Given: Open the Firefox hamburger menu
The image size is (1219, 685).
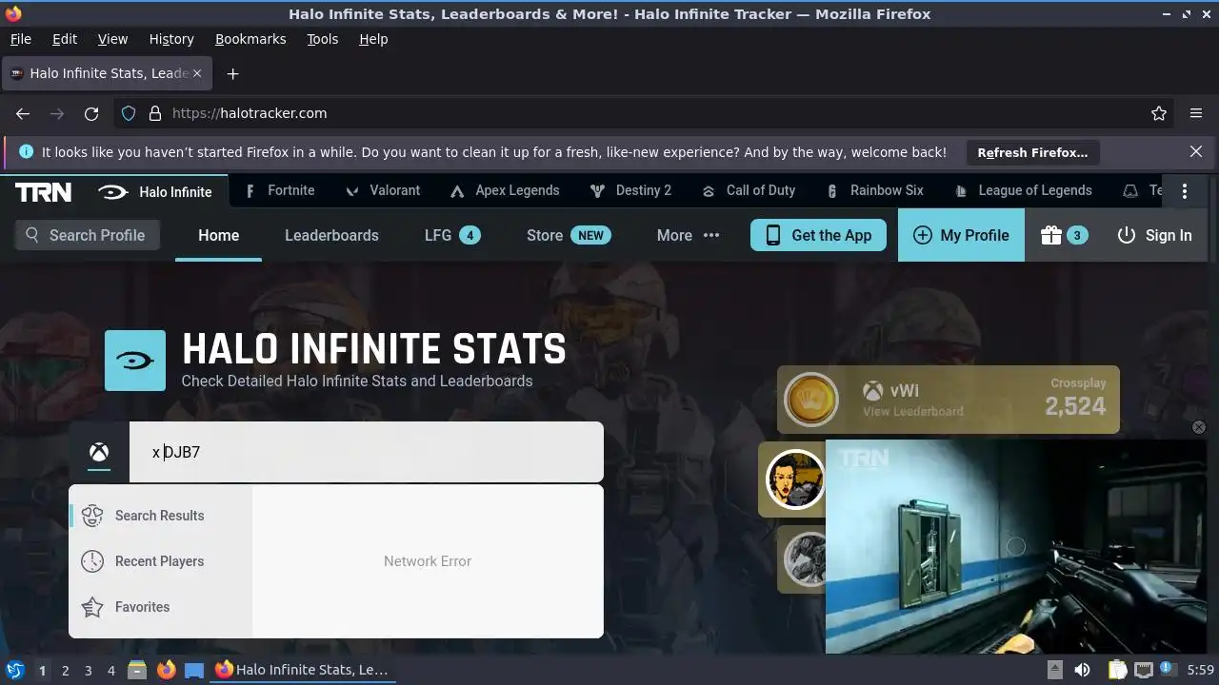Looking at the screenshot, I should point(1196,113).
